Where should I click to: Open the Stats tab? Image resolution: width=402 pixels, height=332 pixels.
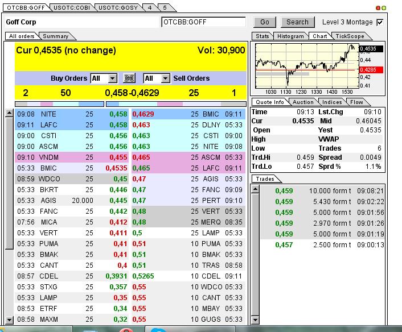(262, 36)
